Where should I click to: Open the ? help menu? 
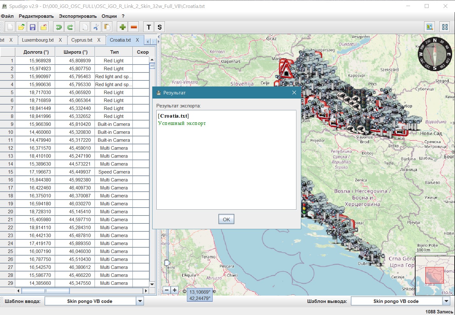click(123, 16)
